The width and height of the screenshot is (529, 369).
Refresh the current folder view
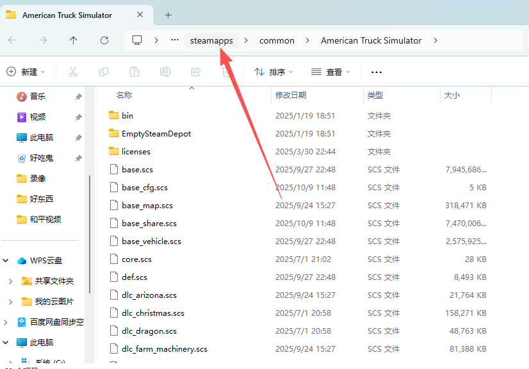coord(104,40)
